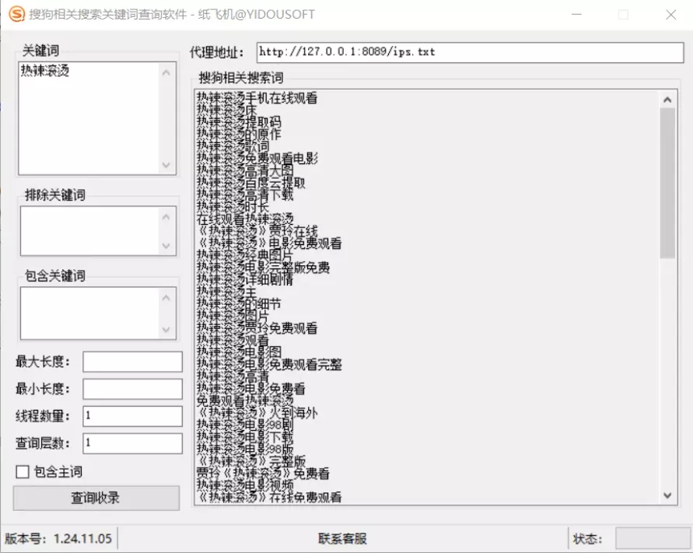Click the results list scrollbar thumb

click(667, 183)
